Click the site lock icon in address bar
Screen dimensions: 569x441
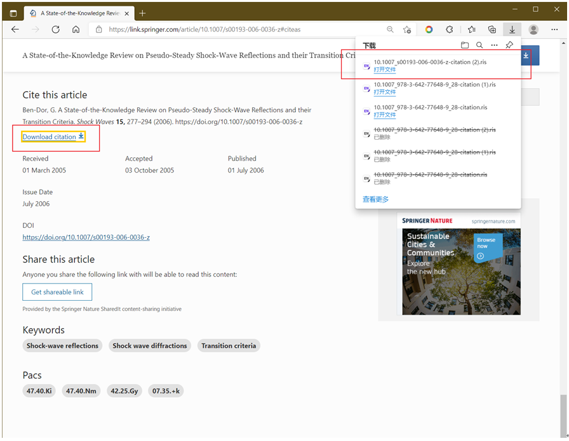coord(98,29)
